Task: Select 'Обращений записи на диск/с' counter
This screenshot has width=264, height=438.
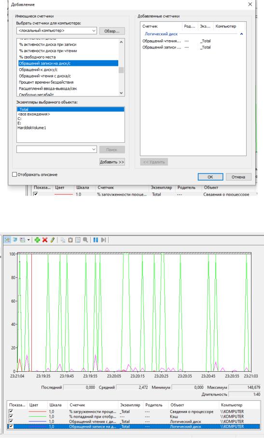Action: point(68,63)
